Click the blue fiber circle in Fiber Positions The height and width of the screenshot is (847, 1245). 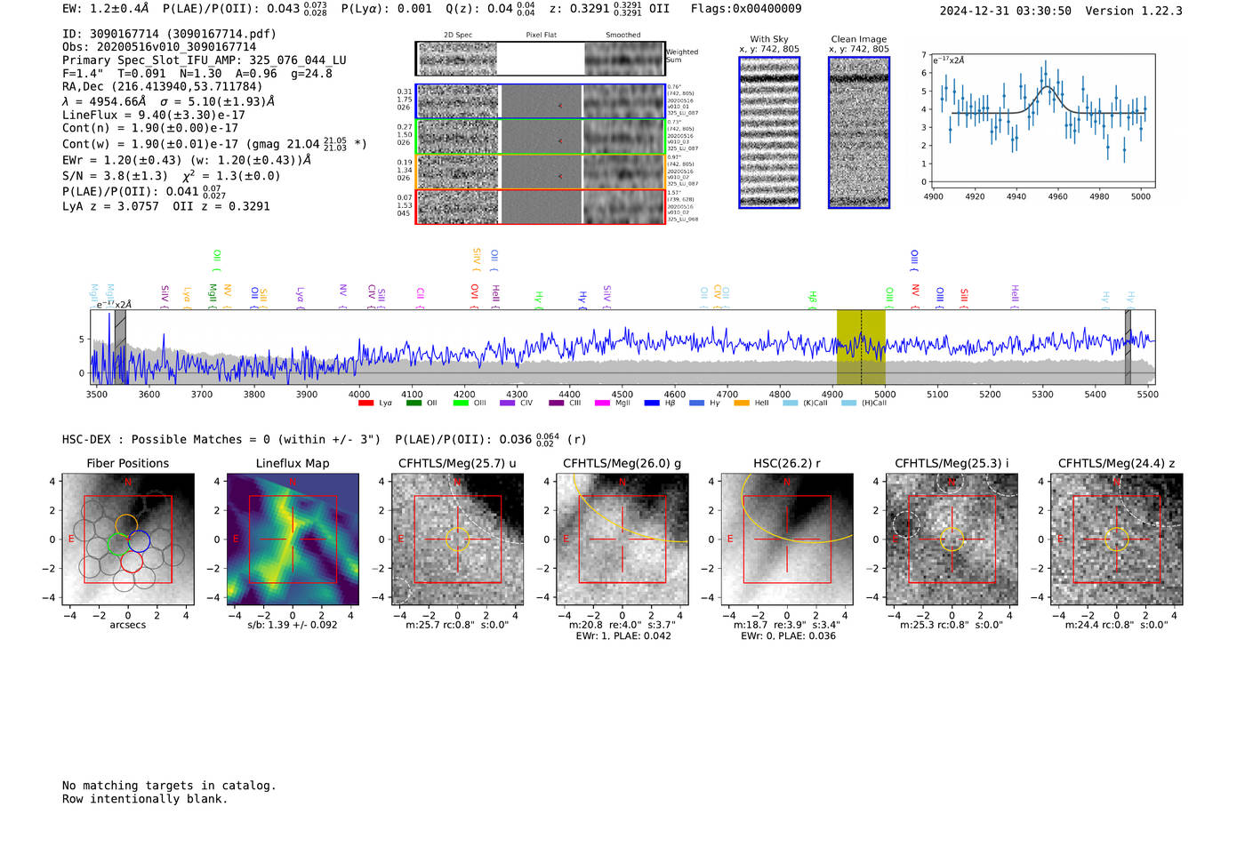tap(139, 541)
